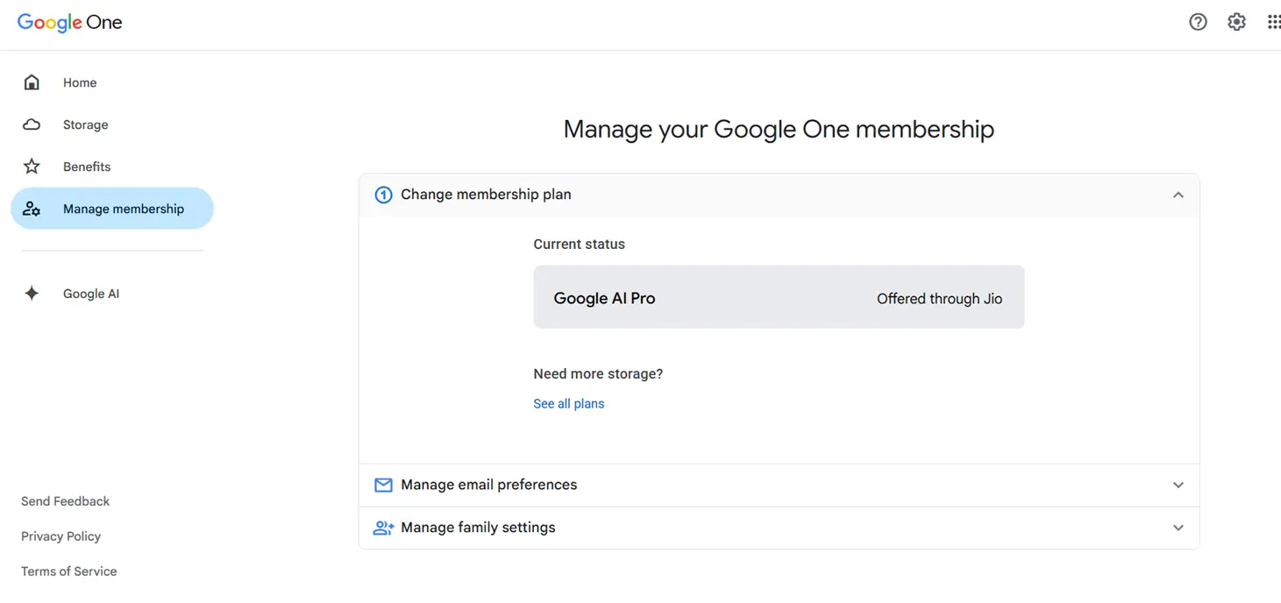Click the Change membership plan heading text
This screenshot has height=603, width=1281.
click(486, 195)
